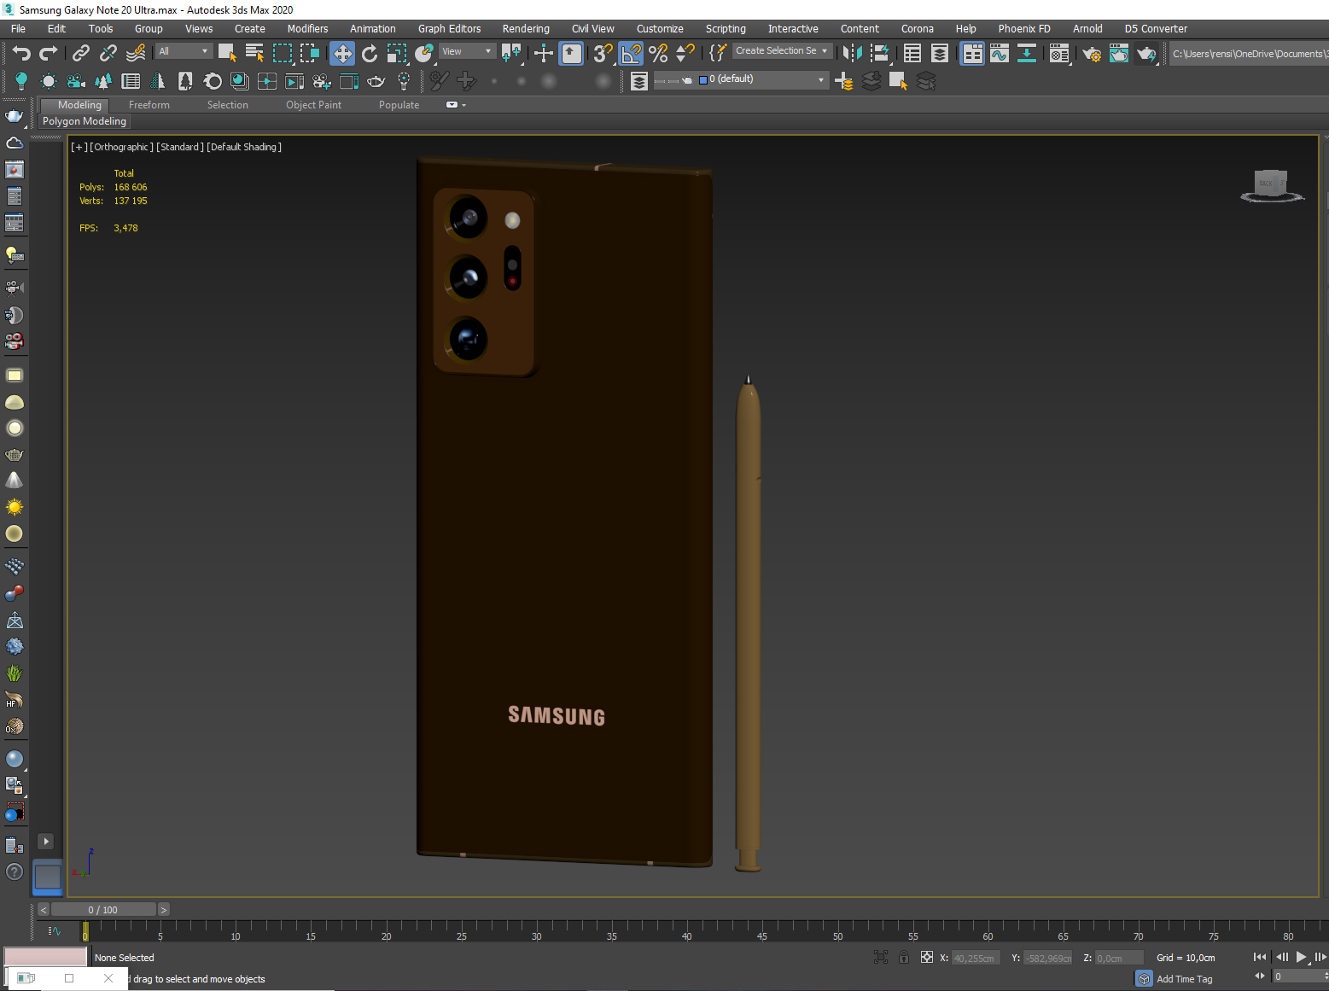Click the current frame number field
1329x991 pixels.
coord(1296,976)
